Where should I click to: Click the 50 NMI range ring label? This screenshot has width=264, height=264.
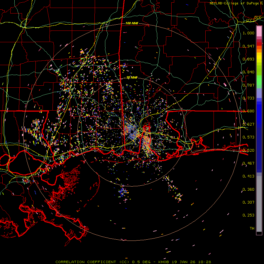click(132, 78)
